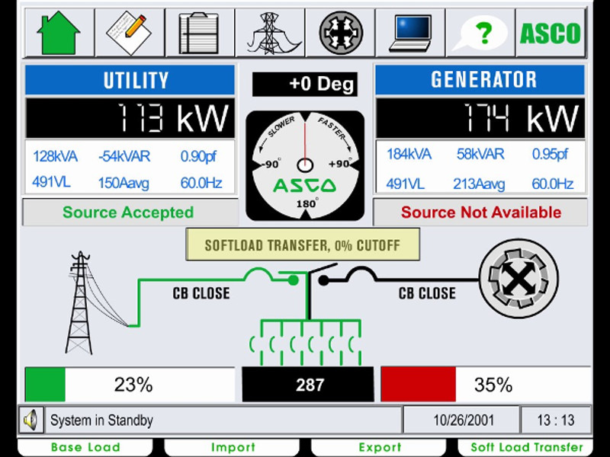Click the 287 total load readout
The height and width of the screenshot is (457, 610).
pyautogui.click(x=308, y=385)
